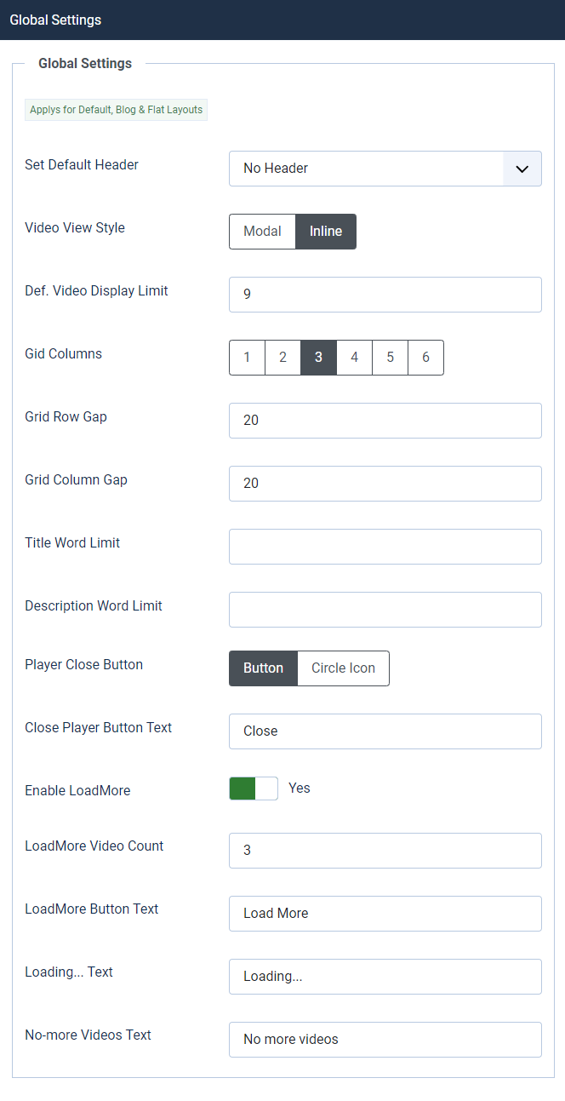565x1101 pixels.
Task: Focus the Grid Column Gap field
Action: (x=385, y=484)
